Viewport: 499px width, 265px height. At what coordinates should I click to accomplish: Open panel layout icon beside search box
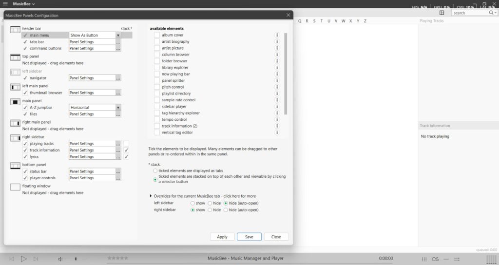pos(441,13)
